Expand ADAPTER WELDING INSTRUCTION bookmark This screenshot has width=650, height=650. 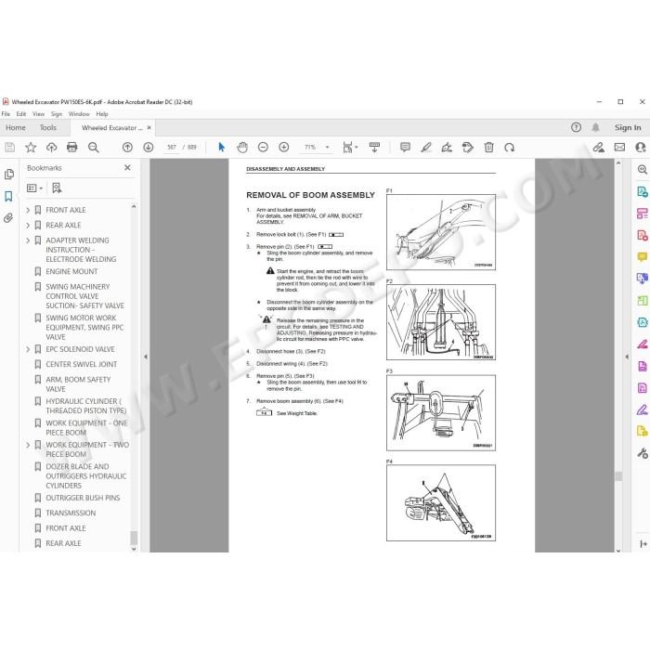[x=28, y=240]
